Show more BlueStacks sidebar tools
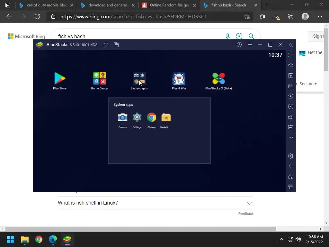The height and width of the screenshot is (247, 329). 290,137
